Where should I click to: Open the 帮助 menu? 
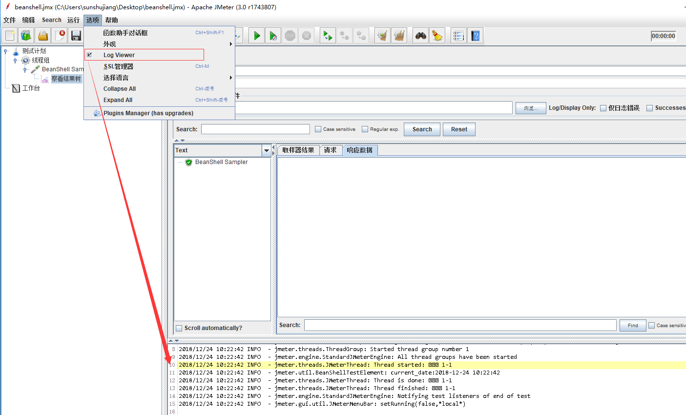(x=111, y=20)
